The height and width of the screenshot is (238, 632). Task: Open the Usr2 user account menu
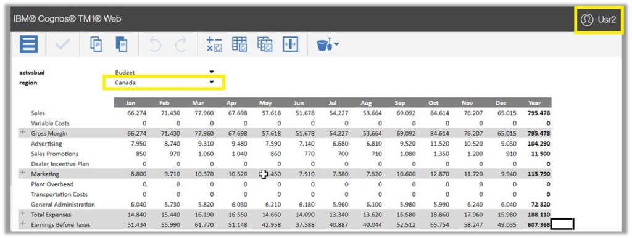599,20
